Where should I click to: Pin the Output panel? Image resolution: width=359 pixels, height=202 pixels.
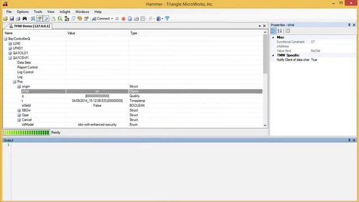(x=349, y=140)
